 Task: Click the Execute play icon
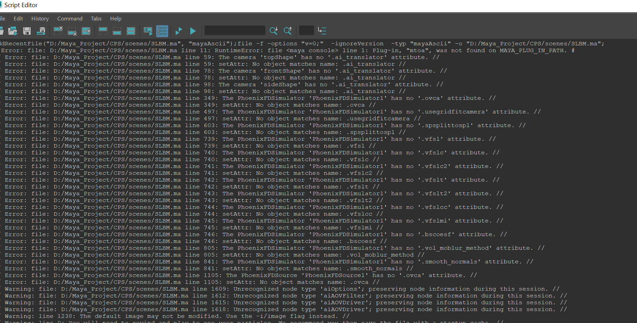point(193,31)
